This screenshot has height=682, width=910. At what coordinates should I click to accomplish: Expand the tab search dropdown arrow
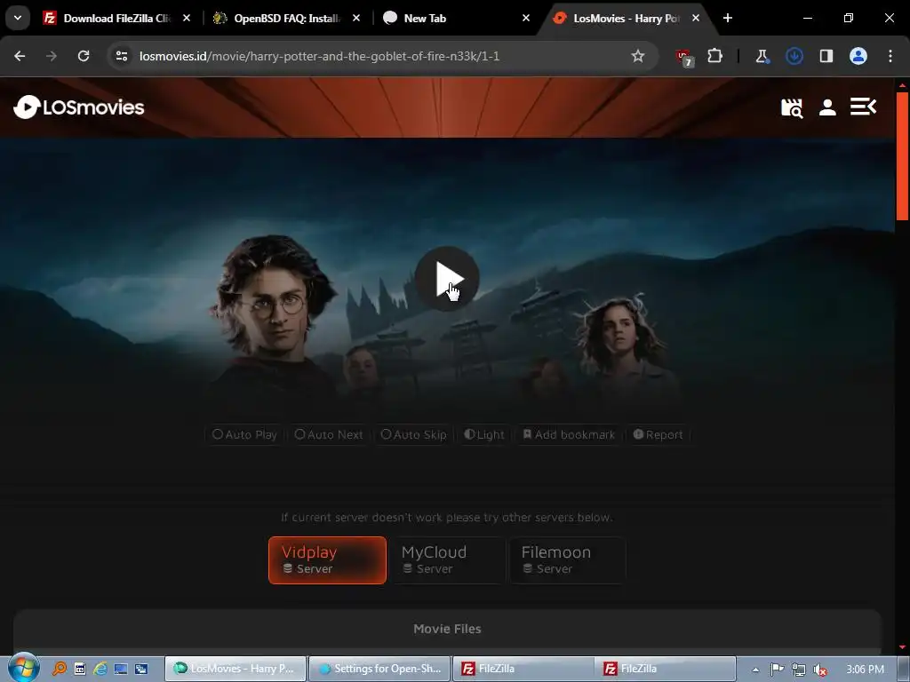point(18,18)
